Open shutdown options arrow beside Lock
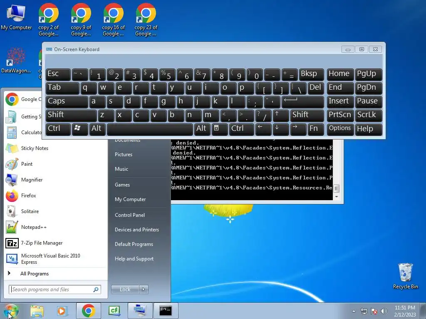 point(144,290)
